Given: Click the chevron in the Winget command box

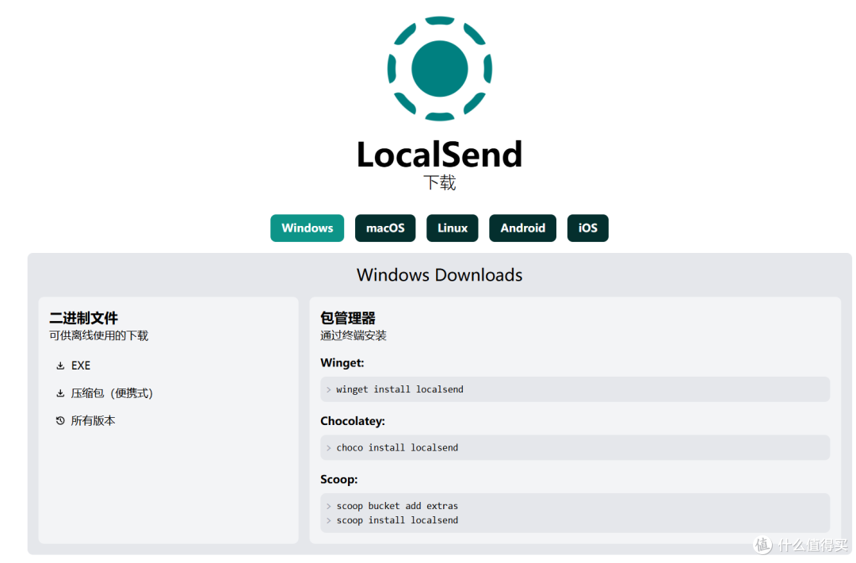Looking at the screenshot, I should click(329, 389).
